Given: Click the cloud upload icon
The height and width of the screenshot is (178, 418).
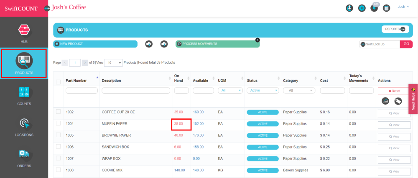Looking at the screenshot, I should point(149,44).
